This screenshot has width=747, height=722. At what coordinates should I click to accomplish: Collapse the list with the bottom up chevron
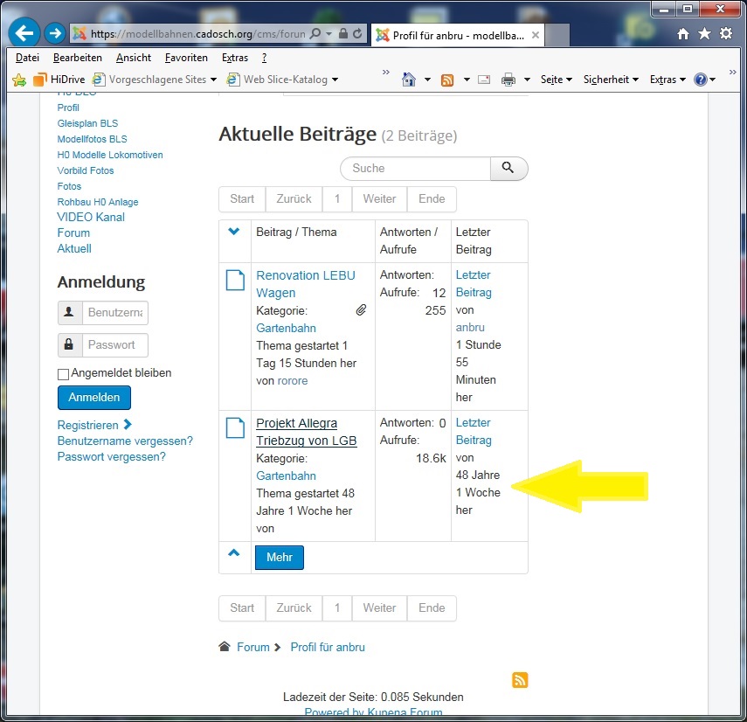[x=233, y=552]
